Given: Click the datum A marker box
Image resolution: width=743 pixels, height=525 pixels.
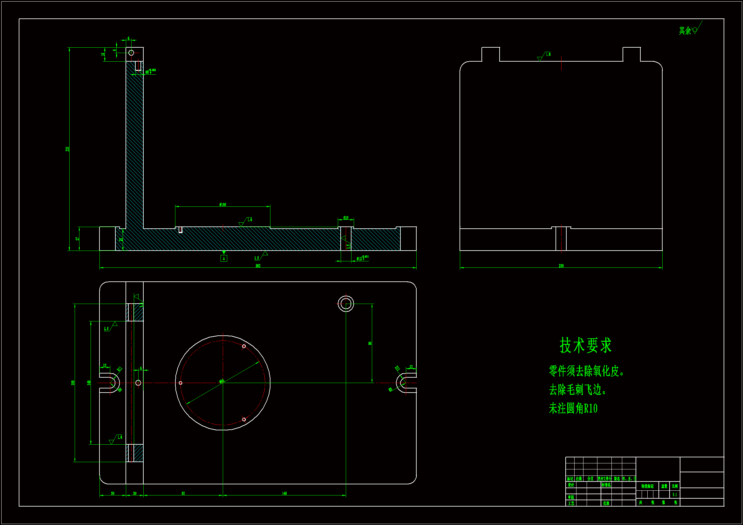Looking at the screenshot, I should pyautogui.click(x=224, y=259).
